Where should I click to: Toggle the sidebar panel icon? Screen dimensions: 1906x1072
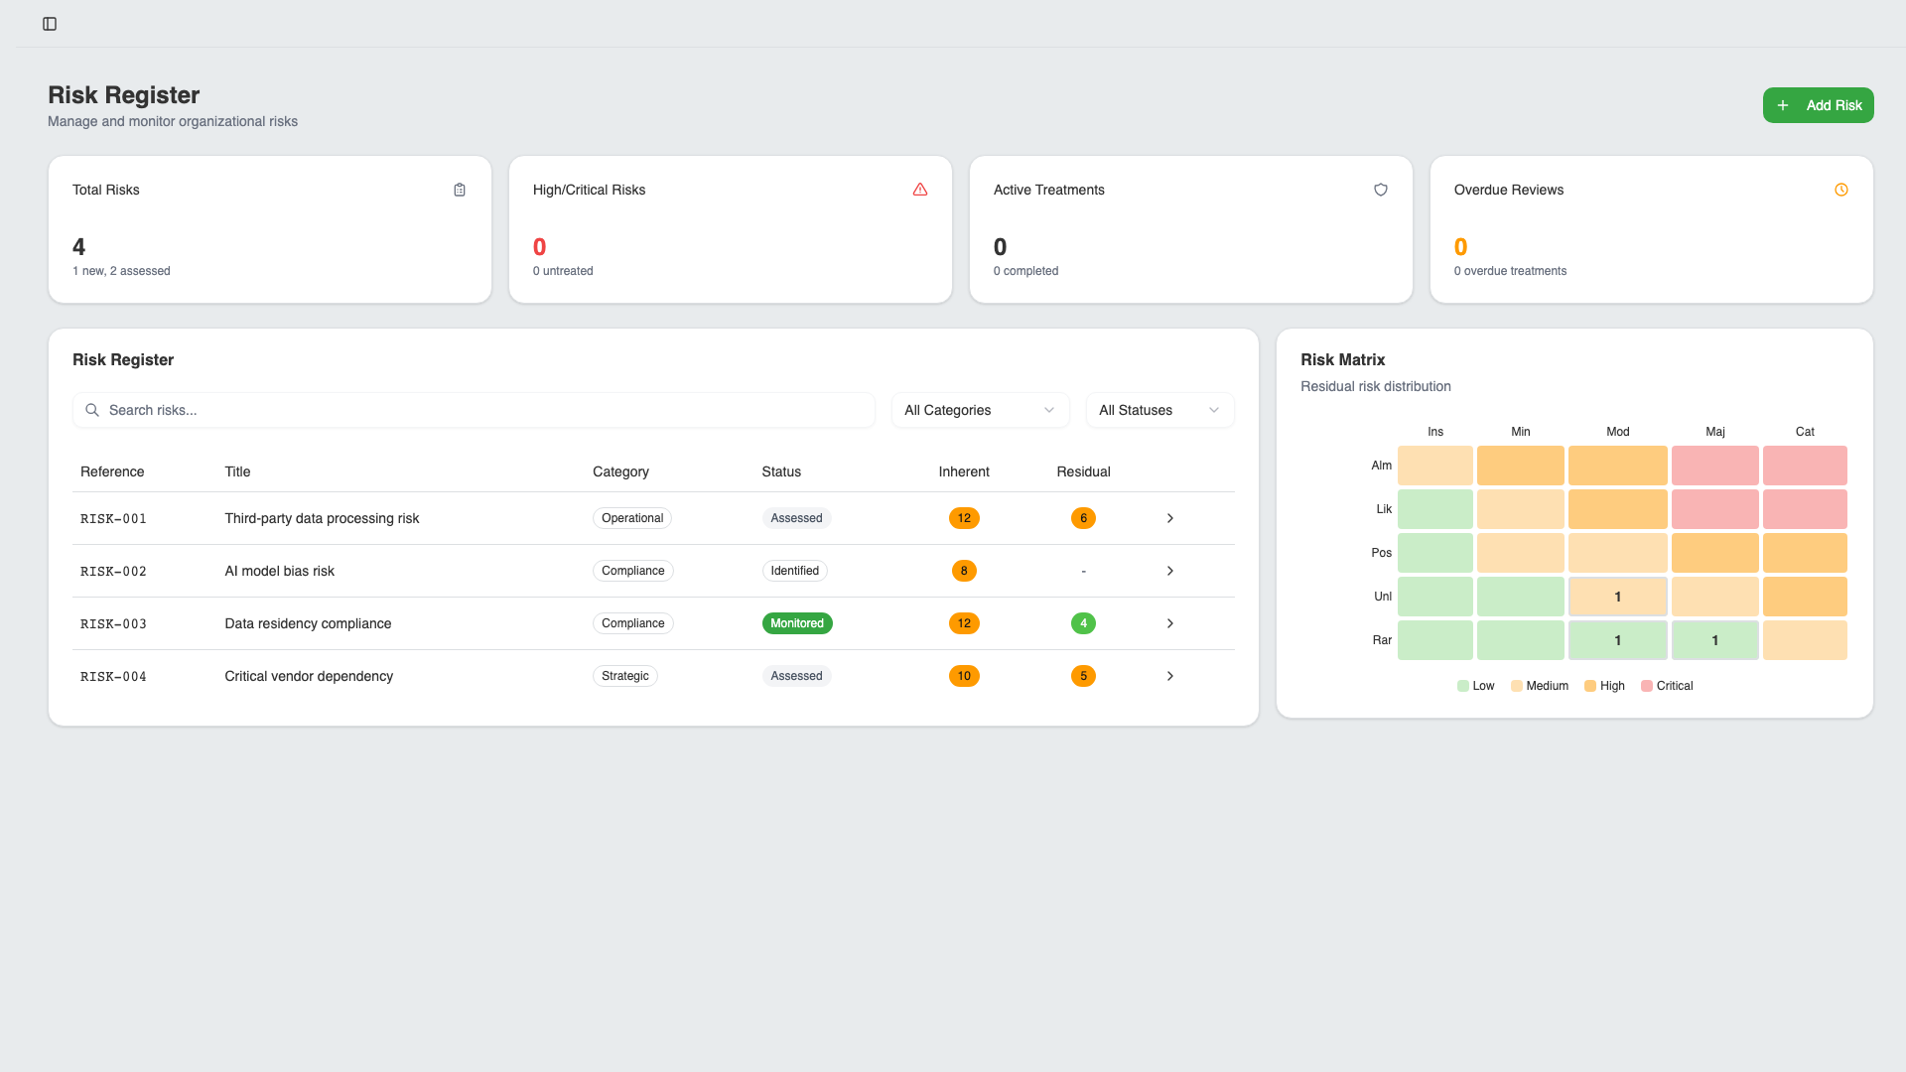pos(50,24)
